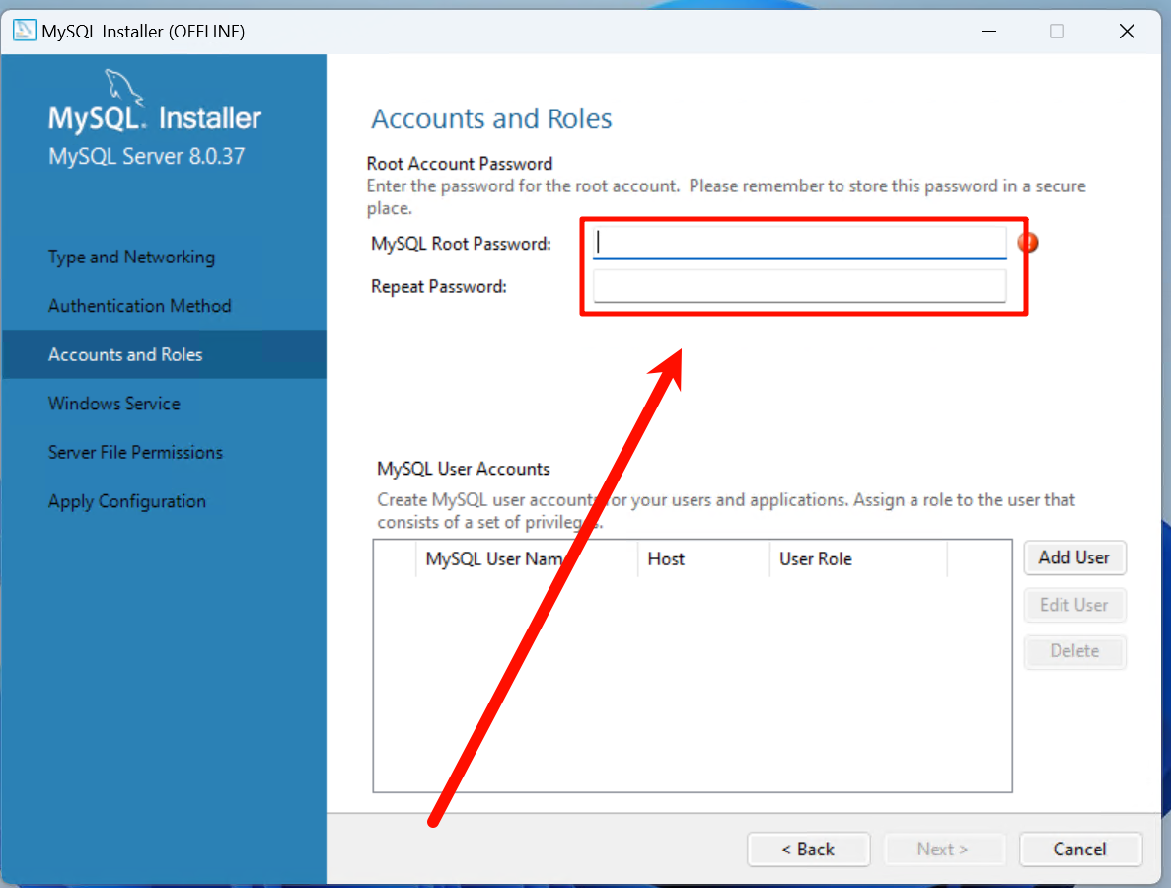The height and width of the screenshot is (888, 1171).
Task: Focus the MySQL Root Password field
Action: tap(799, 243)
